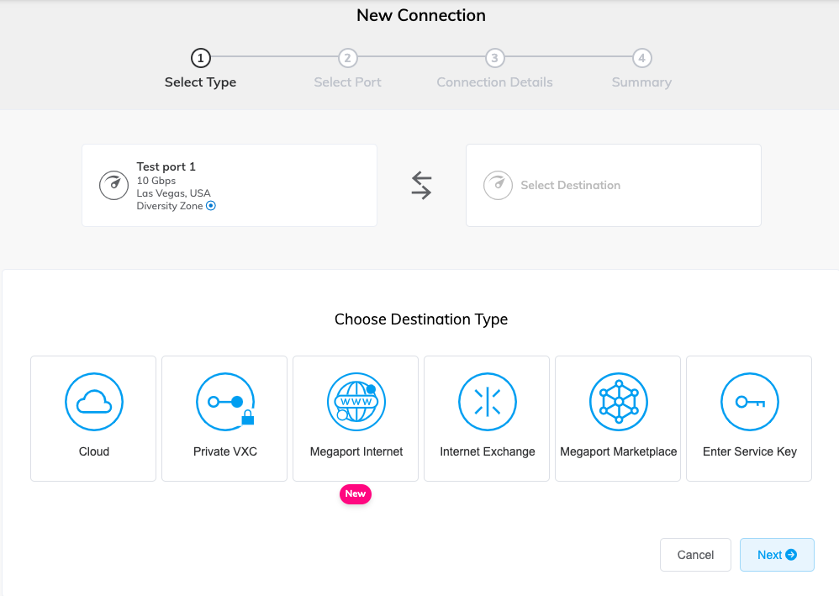Click the Test port 1 name
This screenshot has width=839, height=596.
166,167
